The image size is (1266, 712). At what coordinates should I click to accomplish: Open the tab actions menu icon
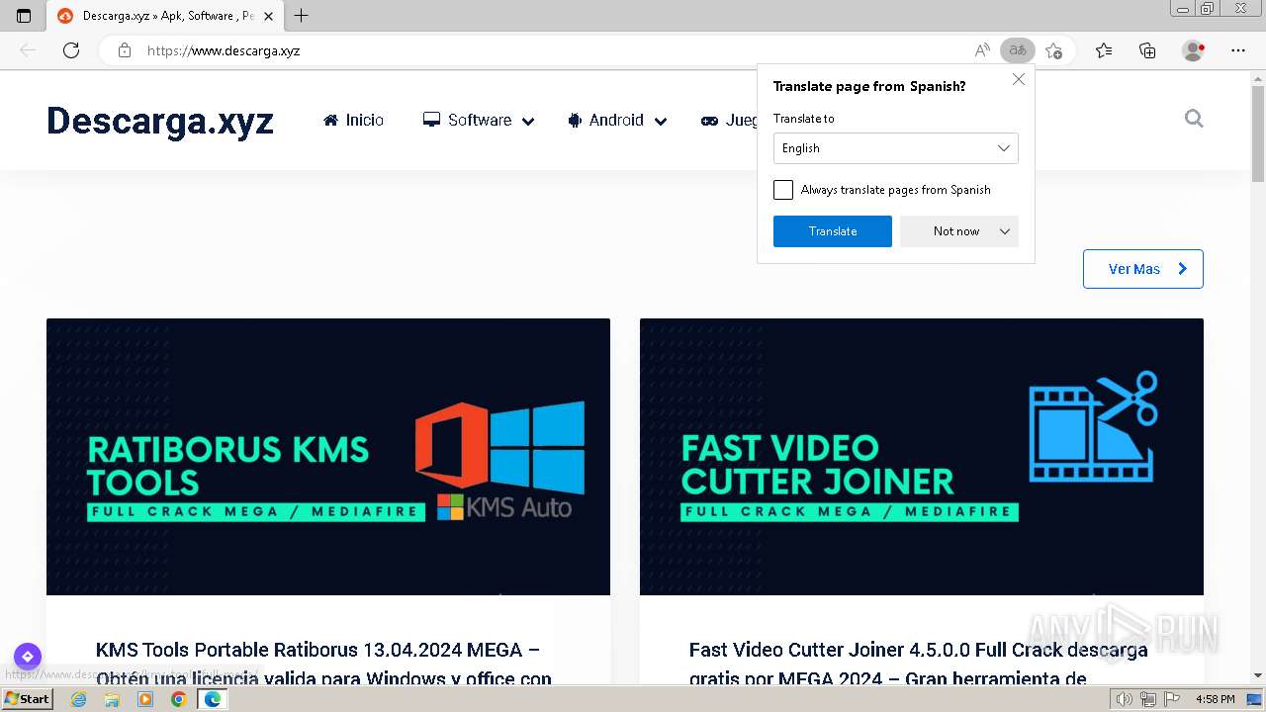click(x=24, y=16)
